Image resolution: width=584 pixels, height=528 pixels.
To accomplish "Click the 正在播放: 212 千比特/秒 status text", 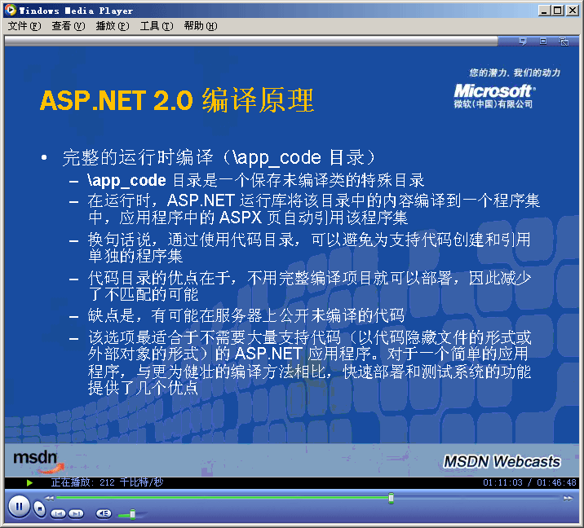I will [x=108, y=482].
